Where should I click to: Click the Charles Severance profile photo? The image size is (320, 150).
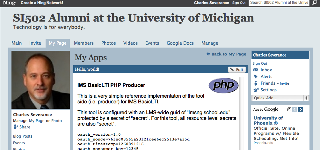point(40,80)
